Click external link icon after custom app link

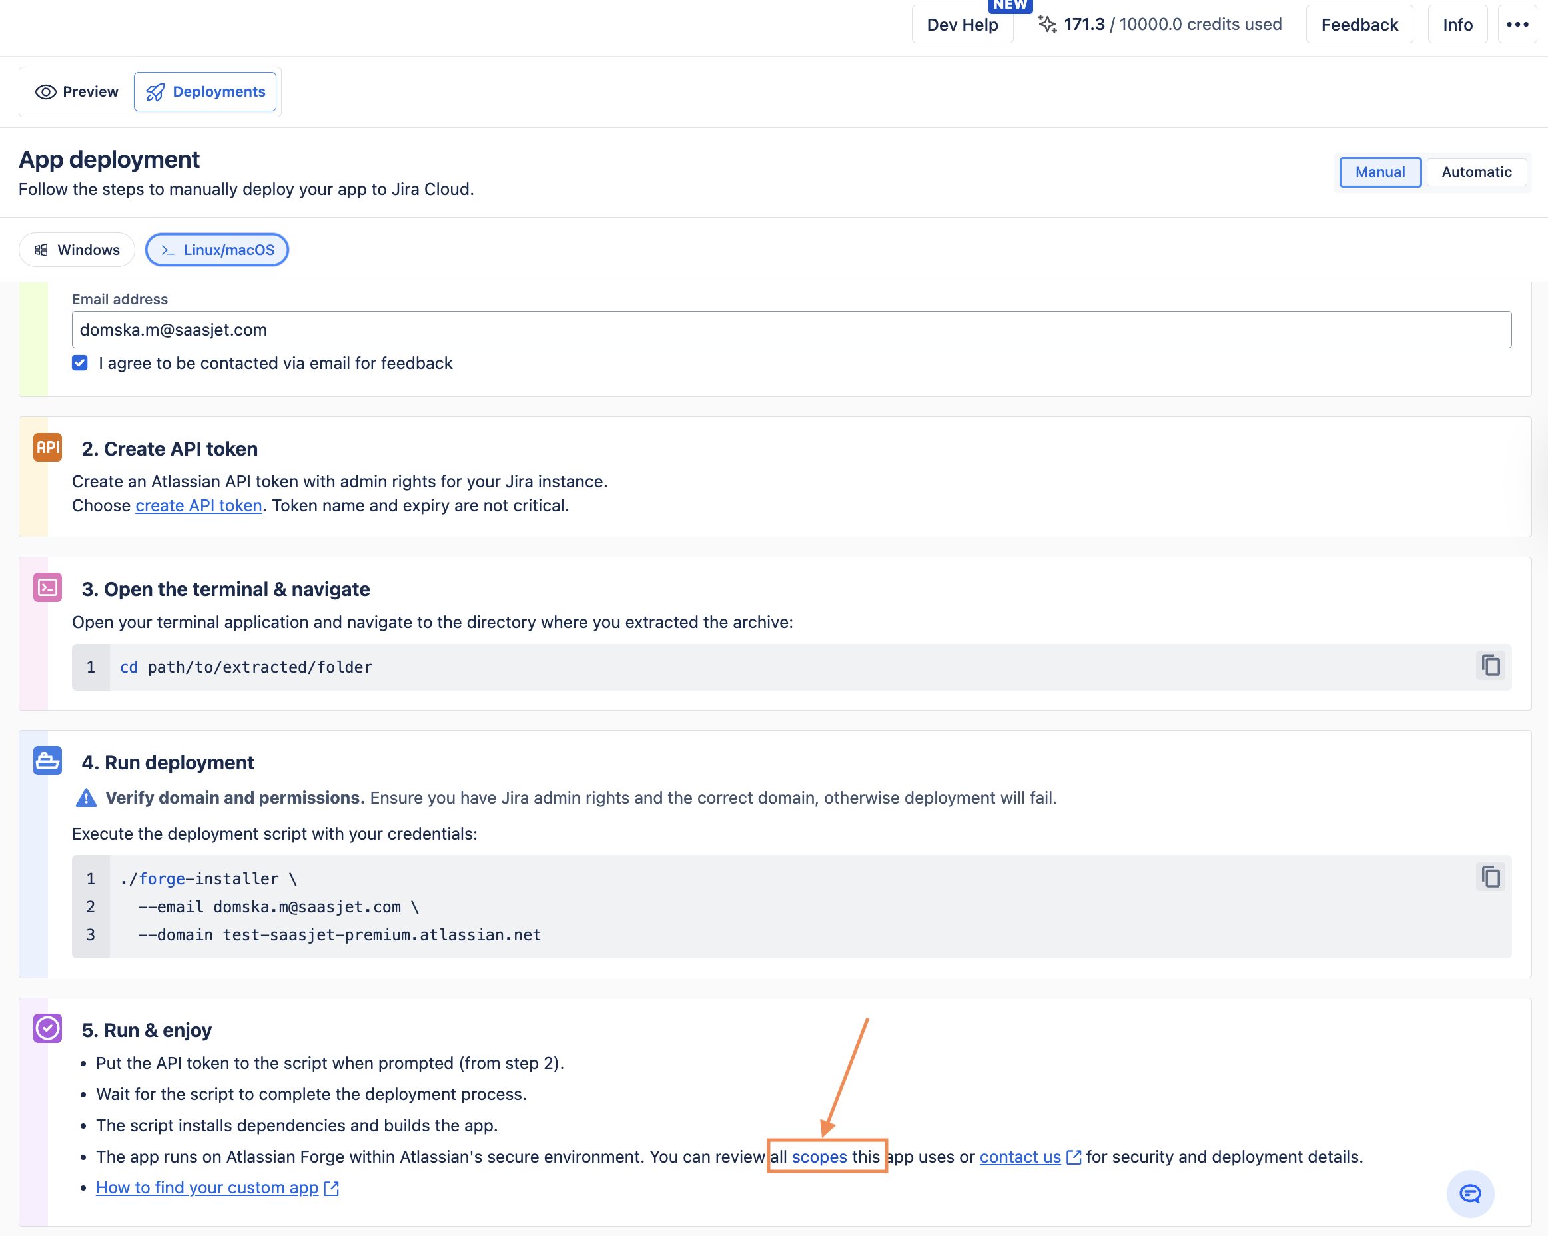pos(331,1188)
